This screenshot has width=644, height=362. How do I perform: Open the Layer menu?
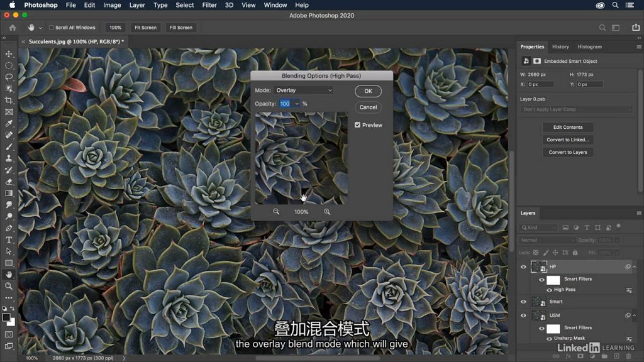tap(136, 5)
